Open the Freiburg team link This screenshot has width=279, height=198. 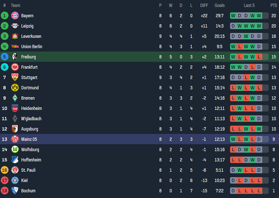pos(28,57)
